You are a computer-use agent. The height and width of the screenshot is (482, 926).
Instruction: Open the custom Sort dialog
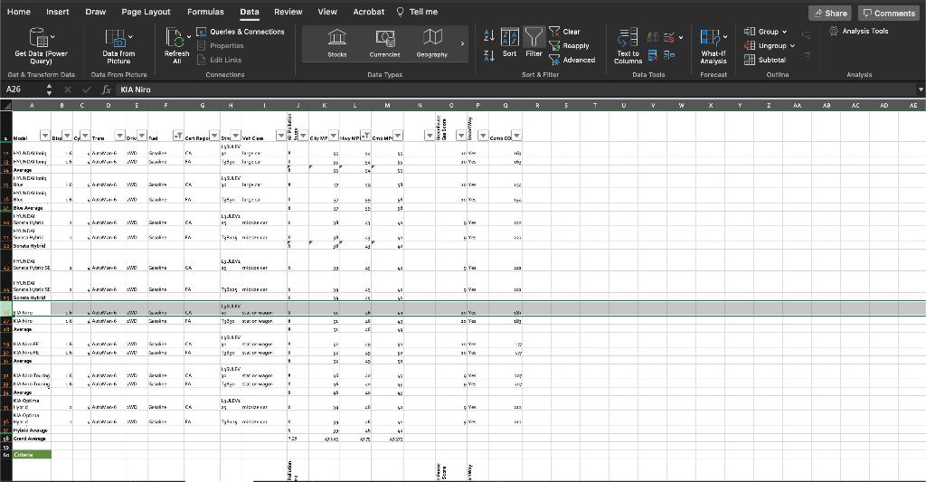point(510,43)
